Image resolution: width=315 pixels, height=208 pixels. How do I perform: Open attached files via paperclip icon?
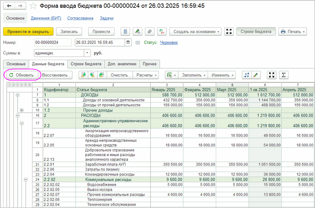[x=150, y=31]
